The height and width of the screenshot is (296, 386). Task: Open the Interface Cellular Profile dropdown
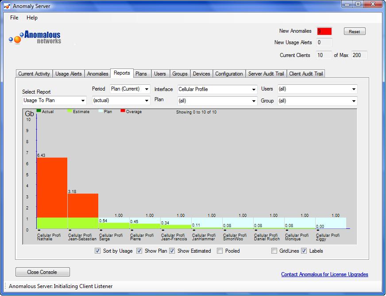pyautogui.click(x=217, y=89)
